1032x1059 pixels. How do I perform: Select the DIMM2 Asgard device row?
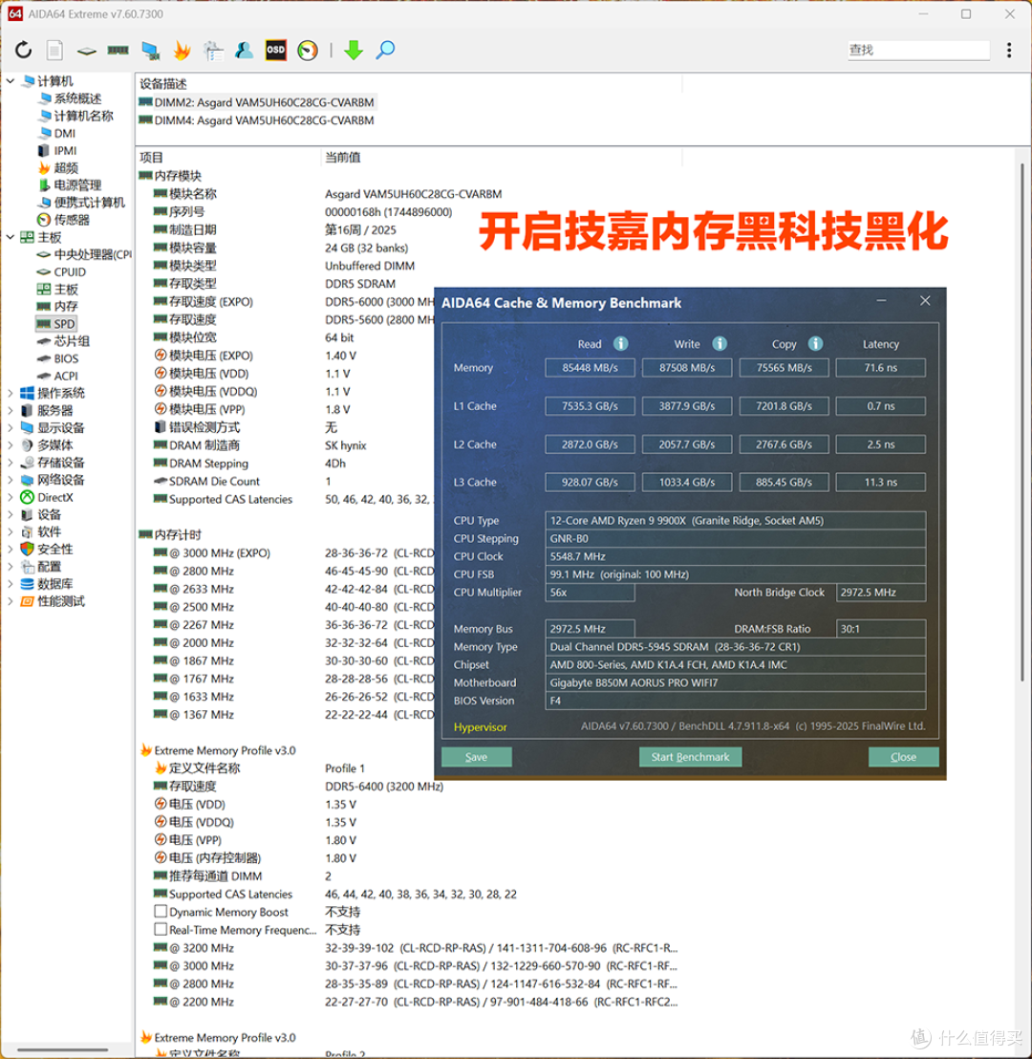click(256, 102)
